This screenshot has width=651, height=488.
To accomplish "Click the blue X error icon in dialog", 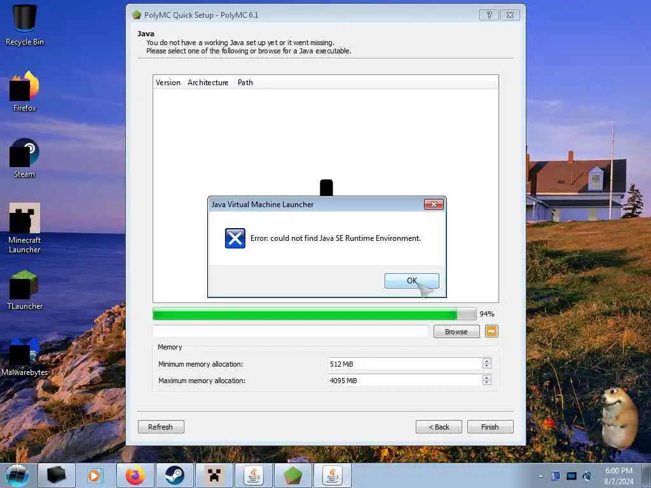I will tap(235, 238).
